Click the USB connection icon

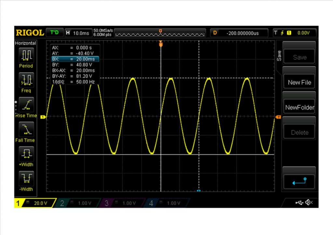click(x=299, y=203)
